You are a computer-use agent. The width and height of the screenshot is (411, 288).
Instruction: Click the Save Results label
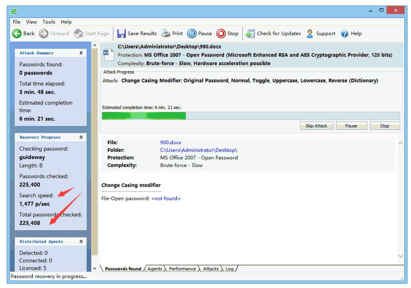pyautogui.click(x=142, y=34)
